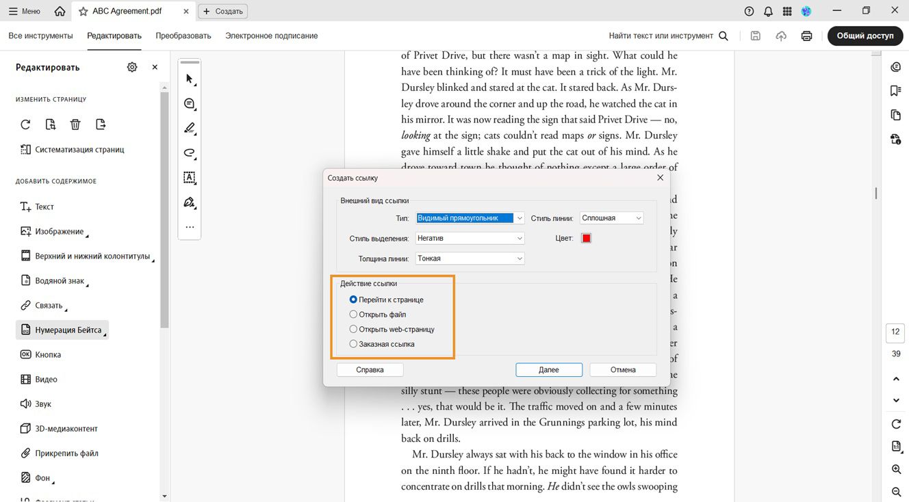
Task: Open more tools ellipsis in quick toolbar
Action: coord(190,226)
